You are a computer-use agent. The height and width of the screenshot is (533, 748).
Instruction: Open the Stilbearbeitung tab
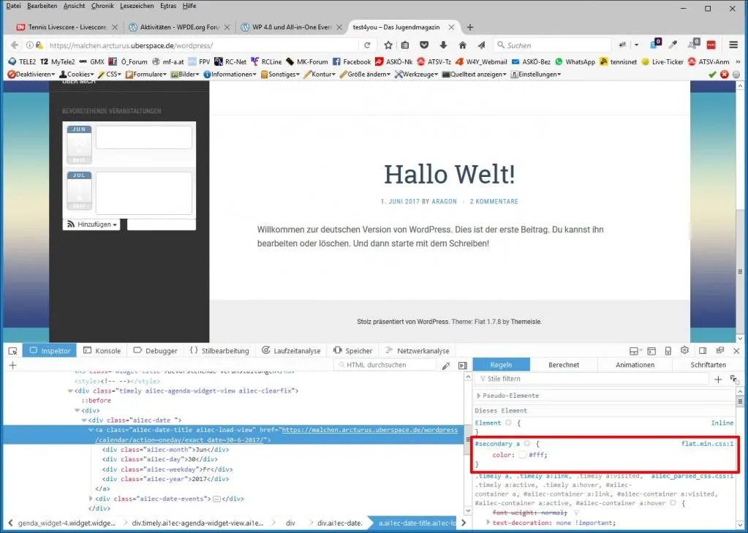pyautogui.click(x=219, y=351)
